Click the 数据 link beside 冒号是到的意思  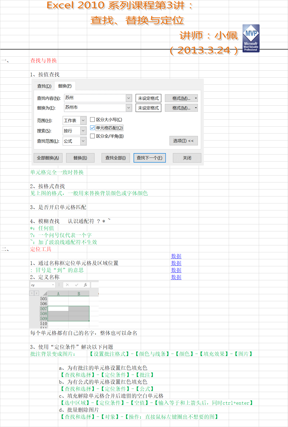176,270
